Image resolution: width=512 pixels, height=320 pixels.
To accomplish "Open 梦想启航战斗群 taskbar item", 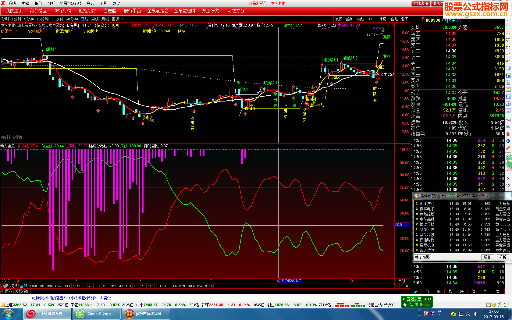I will point(146,314).
